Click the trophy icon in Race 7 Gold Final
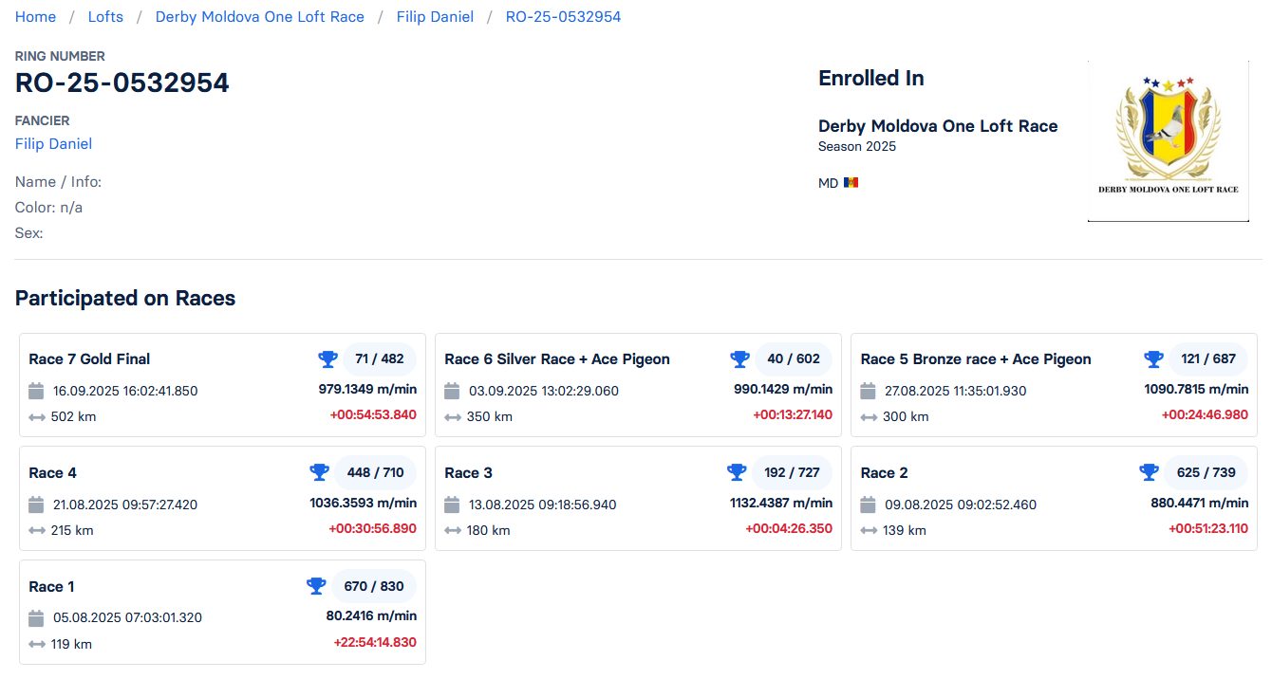Viewport: 1272px width, 679px height. tap(327, 358)
